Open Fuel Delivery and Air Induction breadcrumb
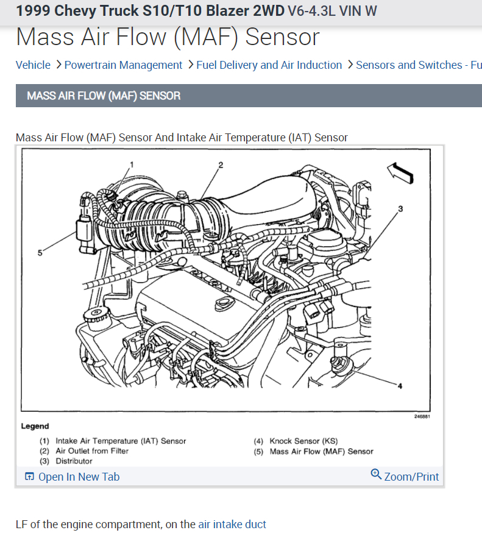This screenshot has height=544, width=482. (269, 65)
